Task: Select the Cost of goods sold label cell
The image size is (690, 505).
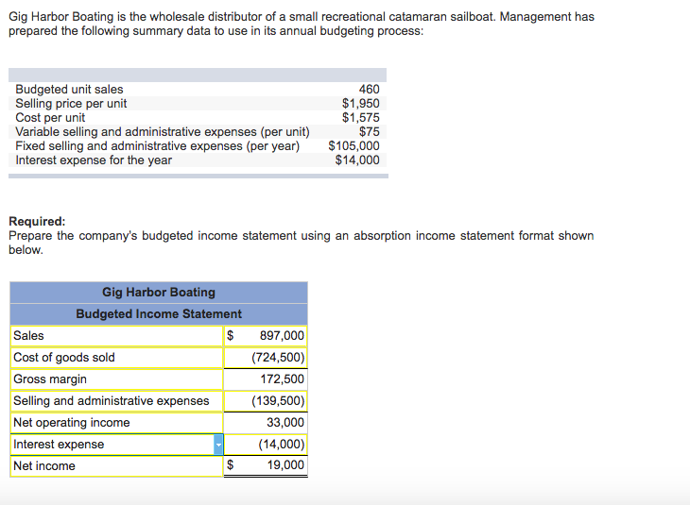Action: (x=116, y=358)
